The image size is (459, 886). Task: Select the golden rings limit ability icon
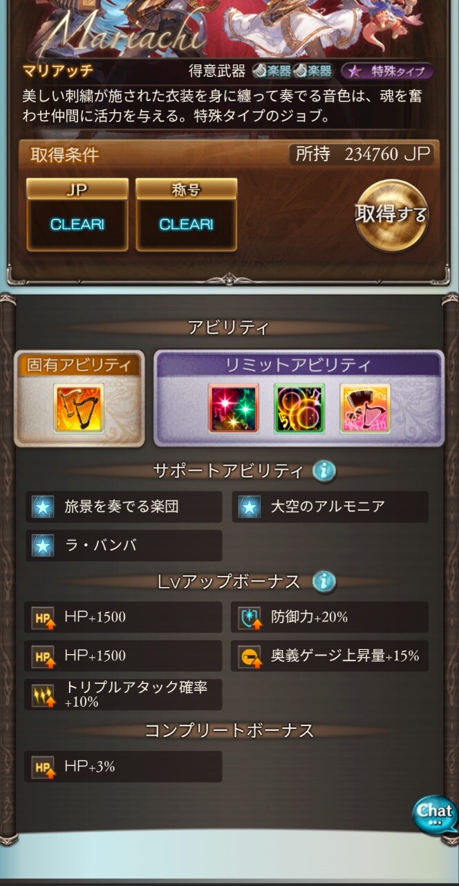point(299,408)
